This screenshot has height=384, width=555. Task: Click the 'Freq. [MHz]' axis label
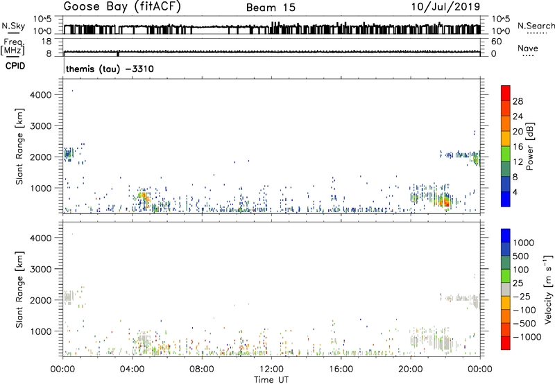(x=13, y=46)
